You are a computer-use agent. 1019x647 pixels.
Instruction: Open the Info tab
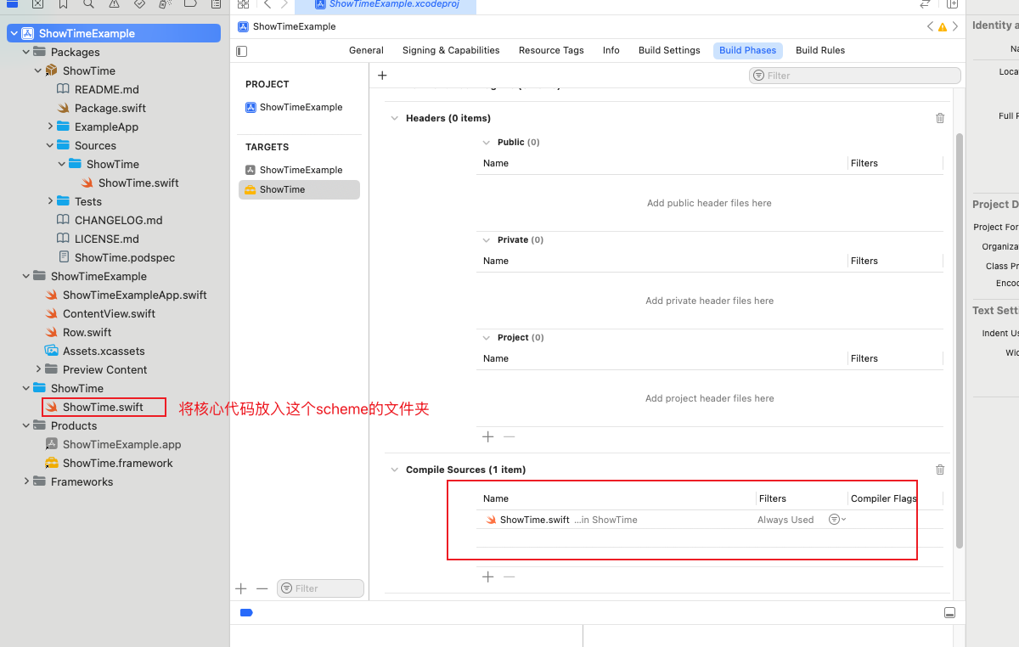pyautogui.click(x=611, y=50)
